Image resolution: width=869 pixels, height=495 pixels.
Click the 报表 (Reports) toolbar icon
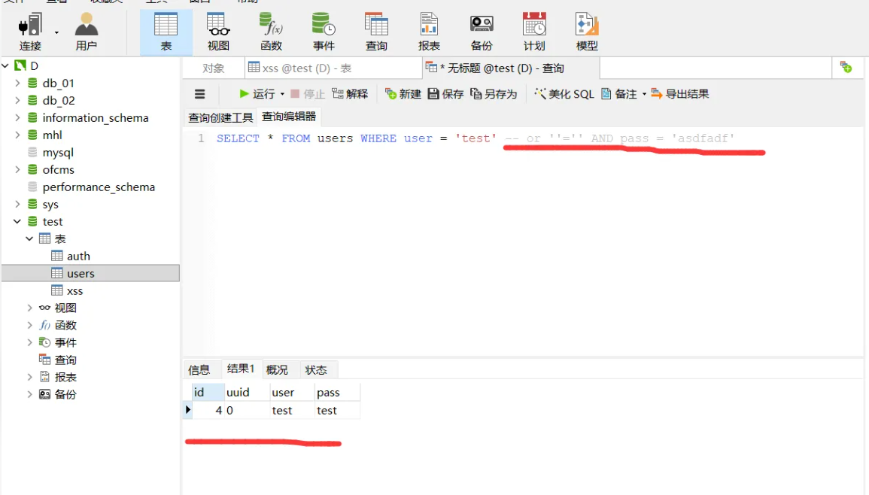click(428, 30)
